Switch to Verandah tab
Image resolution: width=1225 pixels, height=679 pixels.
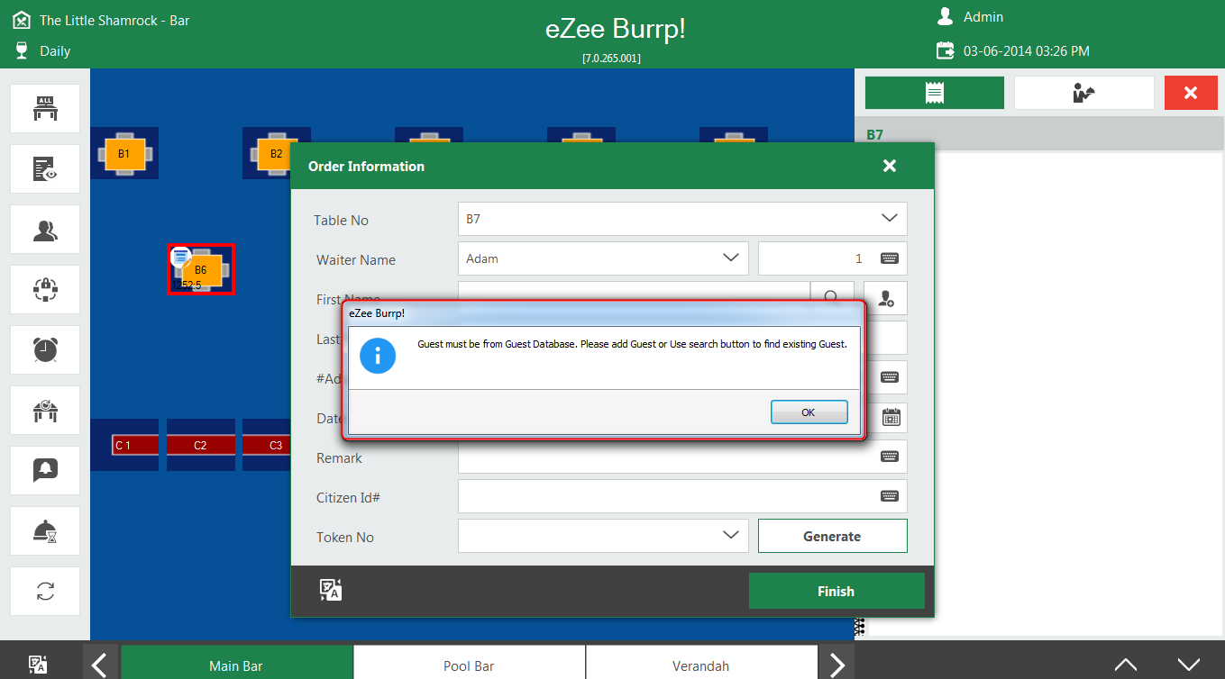coord(701,664)
